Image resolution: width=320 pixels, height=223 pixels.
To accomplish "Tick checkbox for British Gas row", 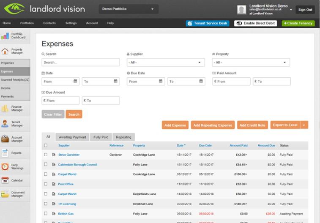I will point(46,213).
